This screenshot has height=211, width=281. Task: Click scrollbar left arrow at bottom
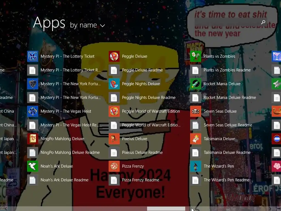5,209
